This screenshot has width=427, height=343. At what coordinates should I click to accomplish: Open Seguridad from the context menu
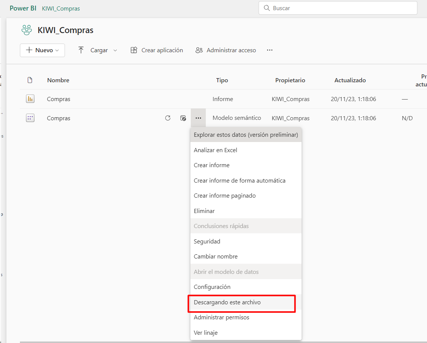246,242
